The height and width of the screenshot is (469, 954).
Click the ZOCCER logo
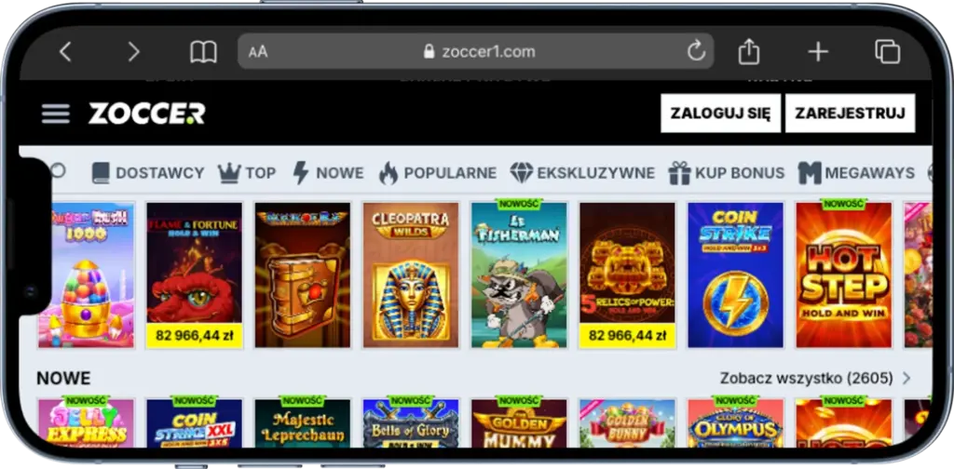pos(146,113)
